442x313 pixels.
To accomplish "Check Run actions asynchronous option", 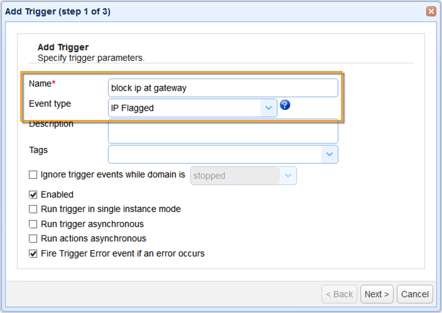I will (x=33, y=238).
